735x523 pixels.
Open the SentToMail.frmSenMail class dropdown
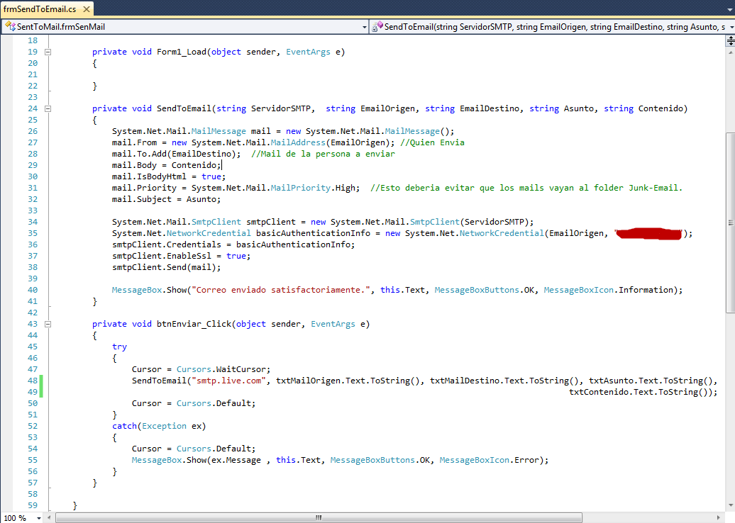364,27
